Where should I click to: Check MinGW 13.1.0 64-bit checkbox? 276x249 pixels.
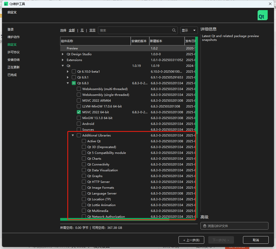[x=79, y=118]
